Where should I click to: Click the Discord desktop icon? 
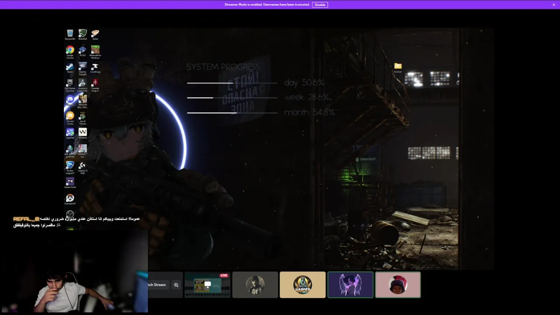[70, 101]
